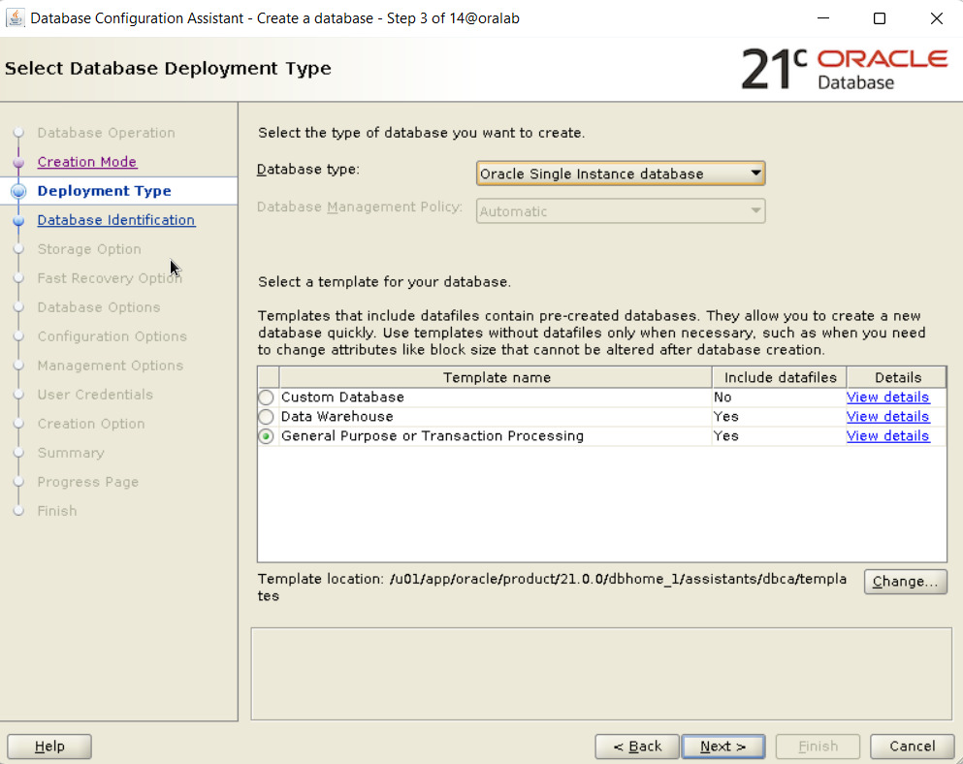The height and width of the screenshot is (764, 963).
Task: Click the Summary step indicator in sidebar
Action: tap(18, 453)
